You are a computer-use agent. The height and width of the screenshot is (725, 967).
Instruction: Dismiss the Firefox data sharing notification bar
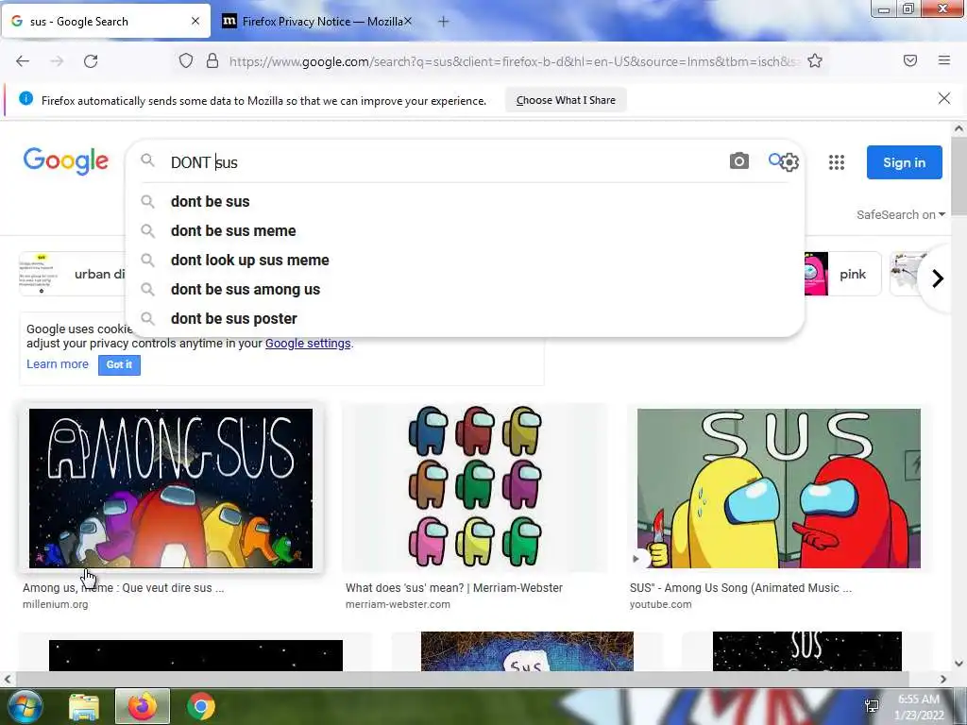point(944,98)
